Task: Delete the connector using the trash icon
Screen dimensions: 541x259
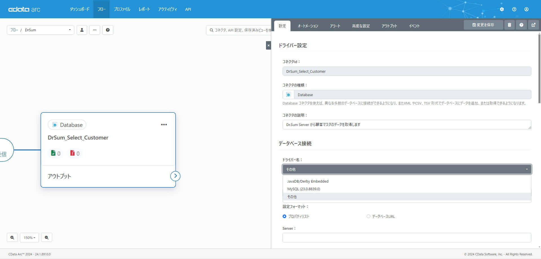Action: (509, 25)
